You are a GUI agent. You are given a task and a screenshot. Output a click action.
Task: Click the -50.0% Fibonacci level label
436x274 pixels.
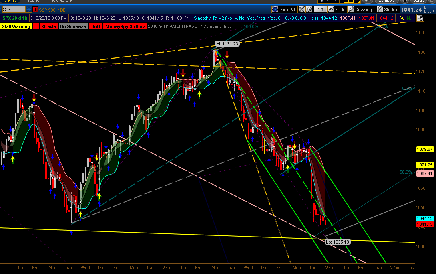coord(405,172)
